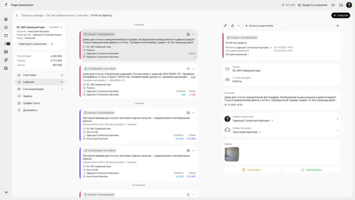
Task: Expand the owner Одинцов Станислав Карлович chevron
Action: [x=271, y=48]
